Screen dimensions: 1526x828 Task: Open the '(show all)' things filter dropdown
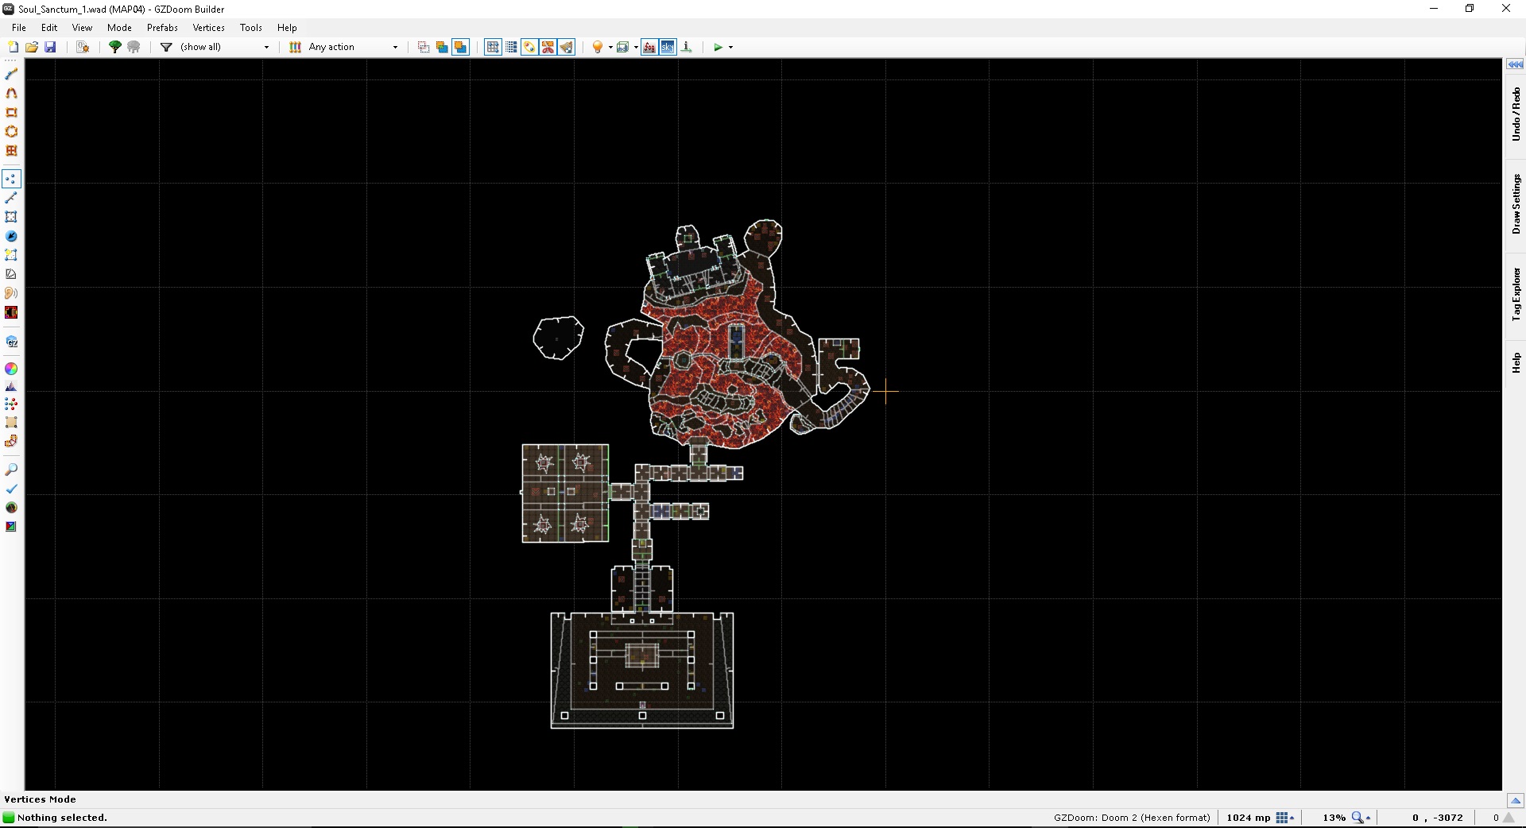point(265,47)
